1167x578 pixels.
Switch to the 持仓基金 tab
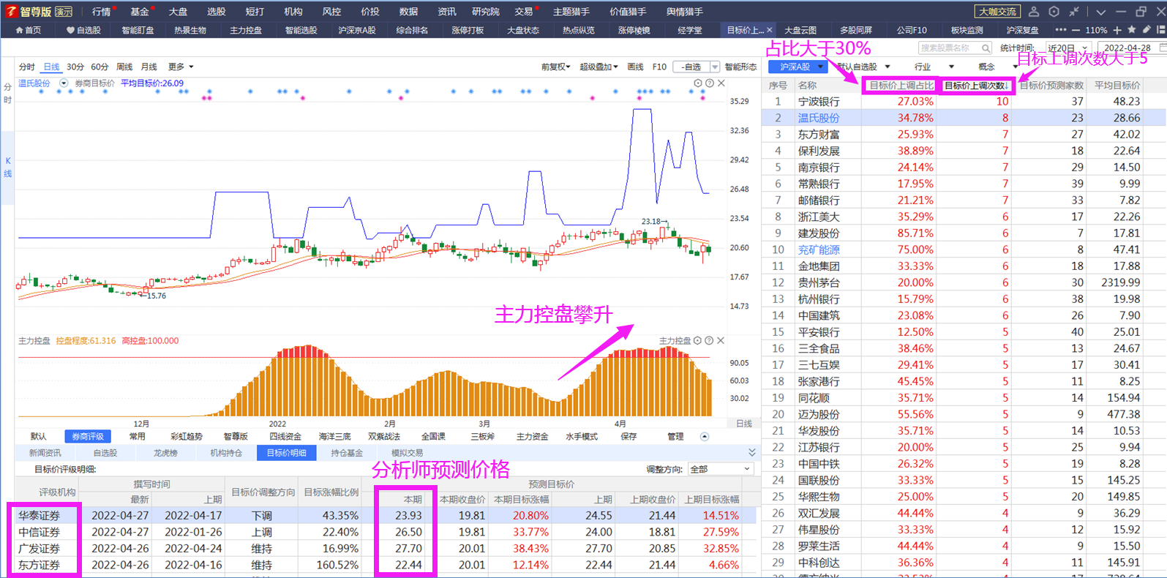(x=347, y=453)
